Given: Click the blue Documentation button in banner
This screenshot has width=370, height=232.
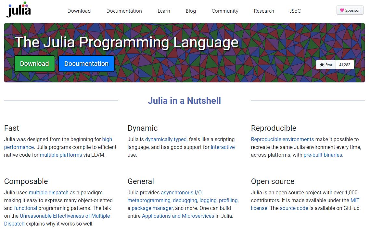Looking at the screenshot, I should click(x=86, y=64).
